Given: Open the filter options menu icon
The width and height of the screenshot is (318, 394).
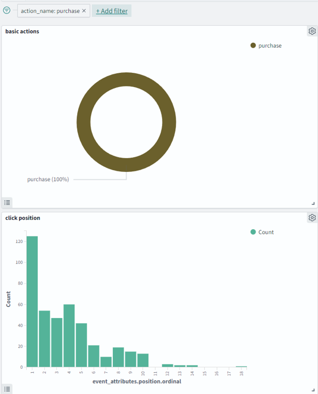Looking at the screenshot, I should tap(7, 10).
